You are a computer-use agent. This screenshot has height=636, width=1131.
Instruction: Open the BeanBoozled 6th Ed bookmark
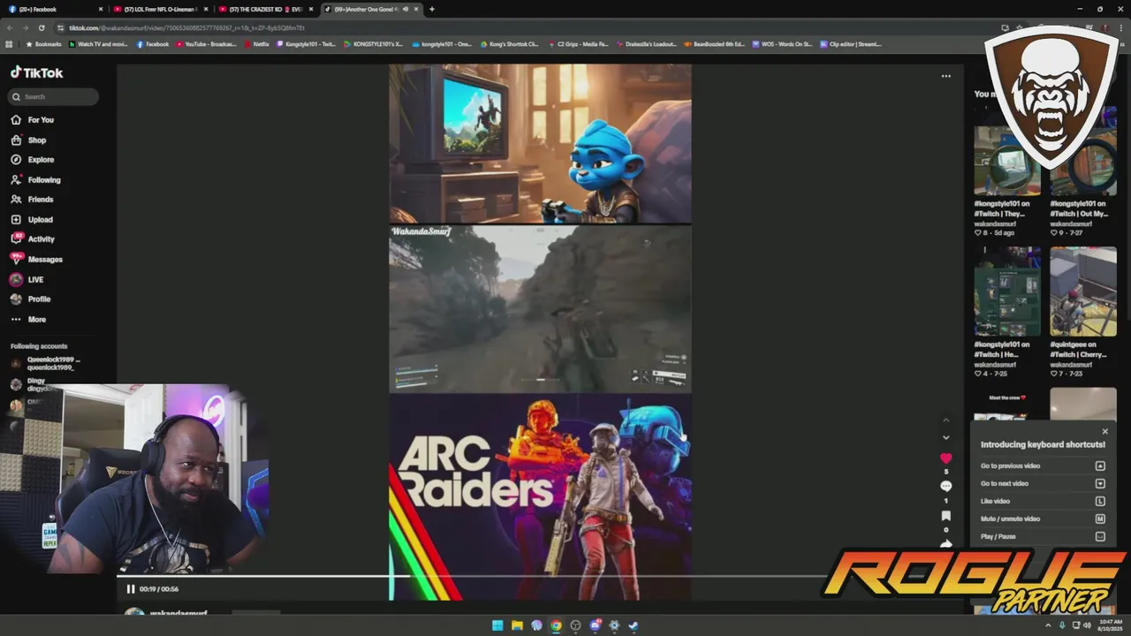715,44
